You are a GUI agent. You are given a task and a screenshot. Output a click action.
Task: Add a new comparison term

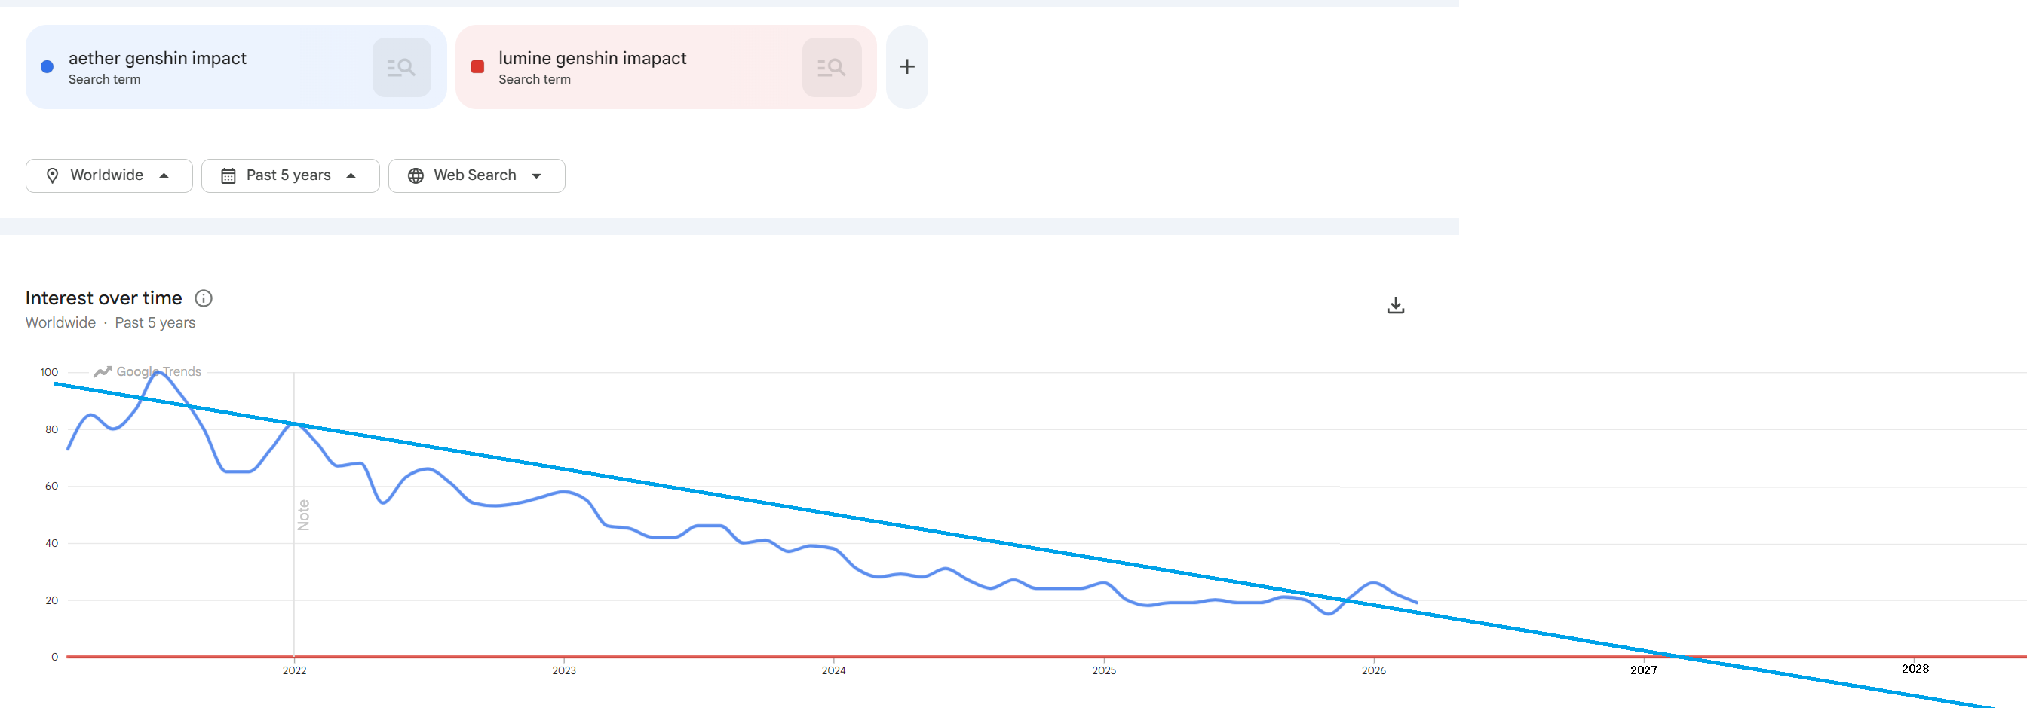(x=906, y=68)
